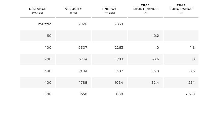Select energy value 1064
The height and width of the screenshot is (120, 215).
tap(119, 83)
